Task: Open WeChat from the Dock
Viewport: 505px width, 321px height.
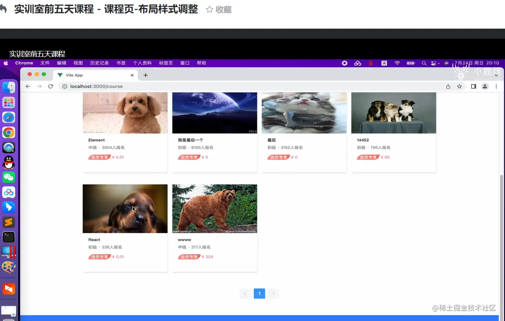Action: tap(9, 177)
